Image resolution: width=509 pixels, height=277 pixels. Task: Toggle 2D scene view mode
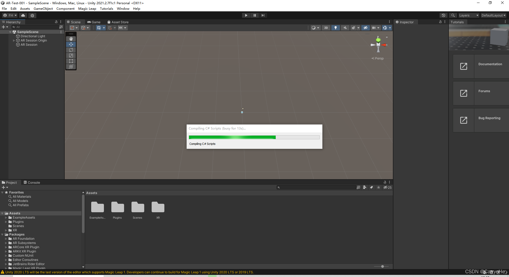pyautogui.click(x=326, y=28)
